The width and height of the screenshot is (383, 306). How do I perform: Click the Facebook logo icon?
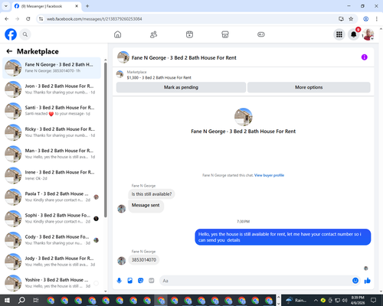coord(11,34)
